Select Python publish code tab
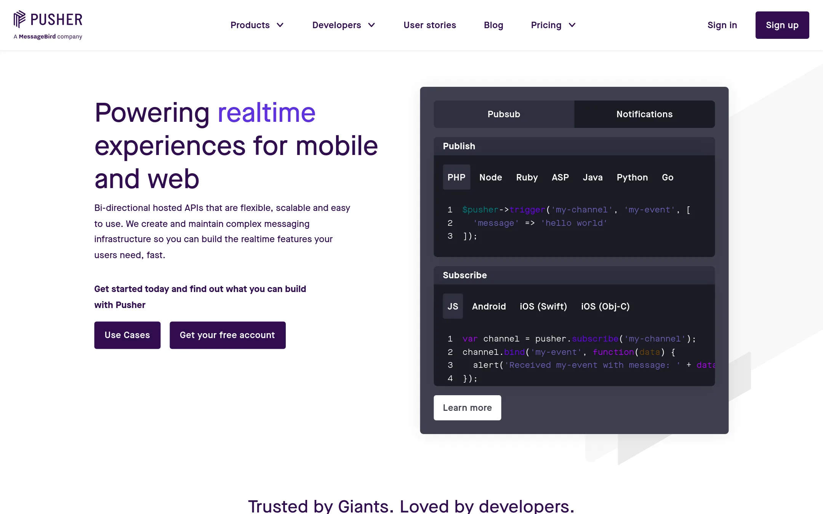 pos(632,177)
